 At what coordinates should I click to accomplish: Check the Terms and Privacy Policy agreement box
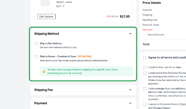point(145,104)
